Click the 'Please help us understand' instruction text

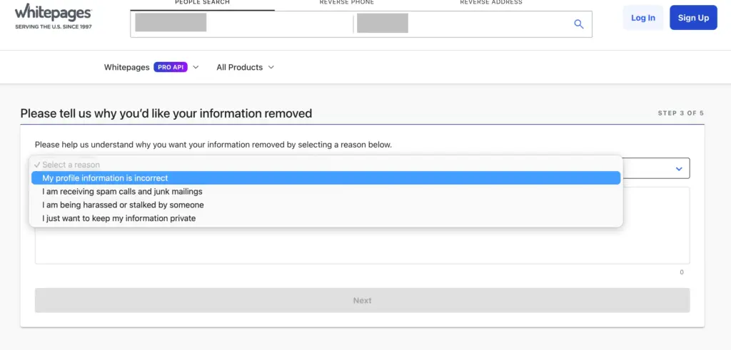(213, 145)
